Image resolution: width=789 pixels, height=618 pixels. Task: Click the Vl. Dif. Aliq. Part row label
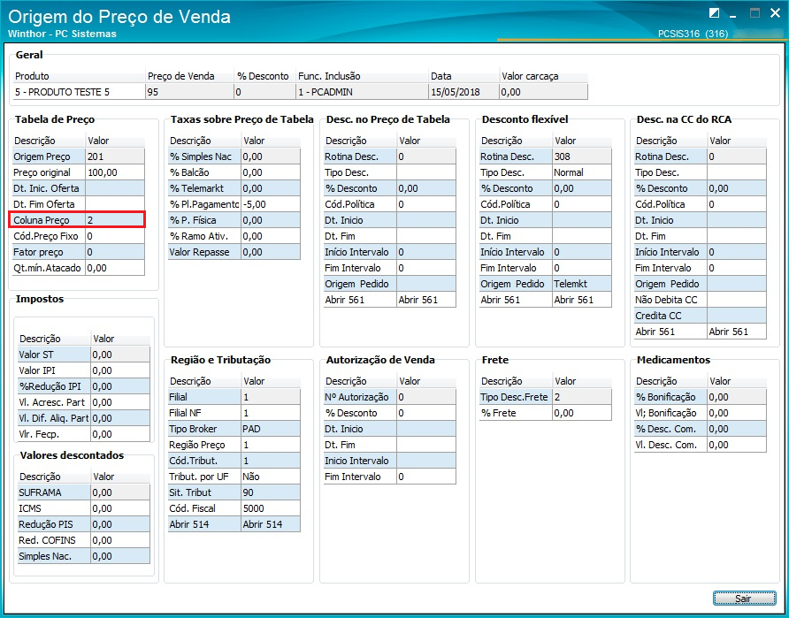pyautogui.click(x=54, y=418)
